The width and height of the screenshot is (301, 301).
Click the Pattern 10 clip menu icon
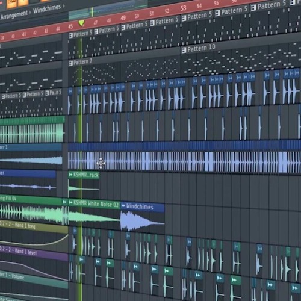pyautogui.click(x=184, y=50)
